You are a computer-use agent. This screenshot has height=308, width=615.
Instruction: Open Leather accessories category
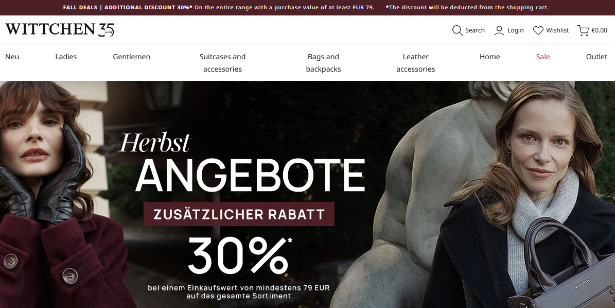[x=416, y=63]
